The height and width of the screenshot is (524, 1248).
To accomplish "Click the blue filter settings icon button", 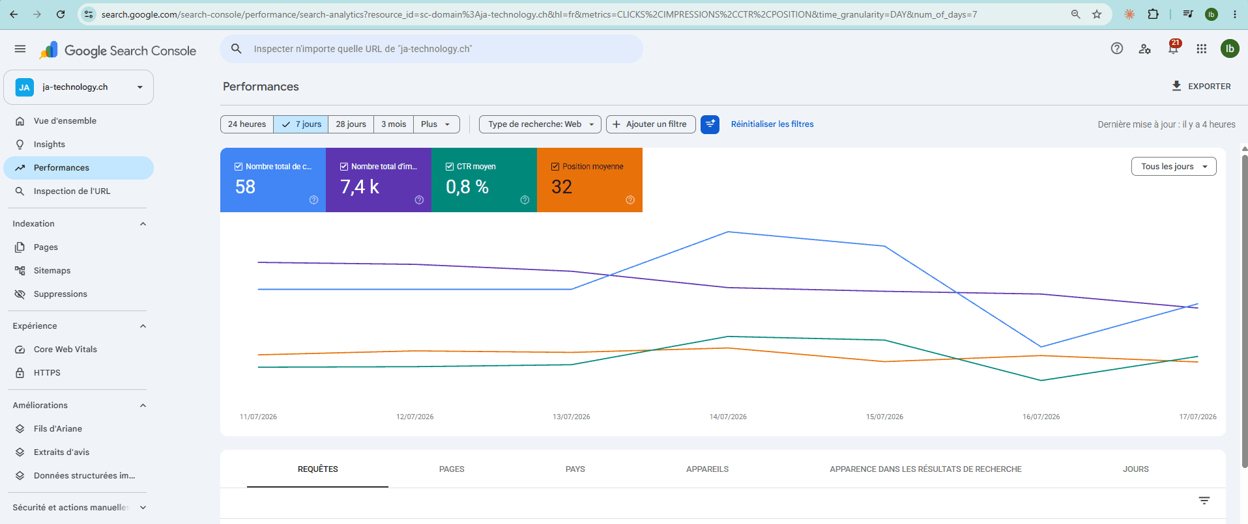I will (x=710, y=124).
